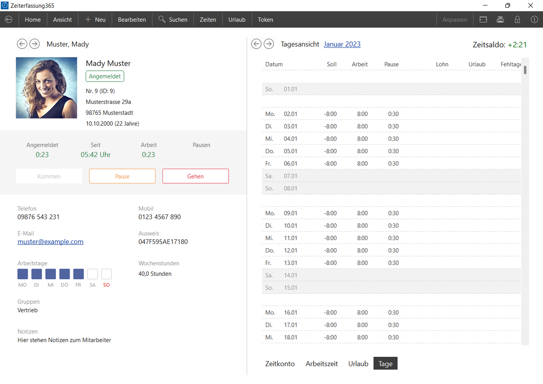Advance to the next month in Tagesansicht
Viewport: 543px width, 384px height.
[269, 44]
